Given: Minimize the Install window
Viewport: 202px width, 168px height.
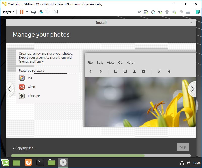Looking at the screenshot, I should tap(191, 23).
